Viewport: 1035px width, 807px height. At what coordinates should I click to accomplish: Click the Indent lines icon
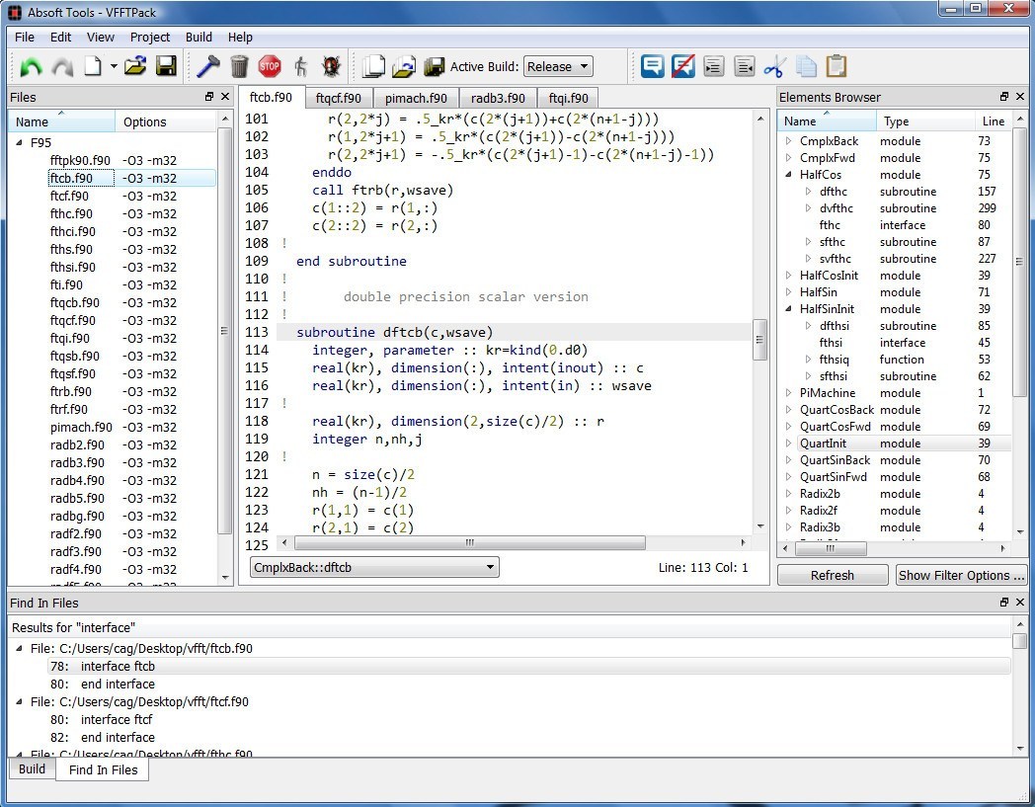714,66
